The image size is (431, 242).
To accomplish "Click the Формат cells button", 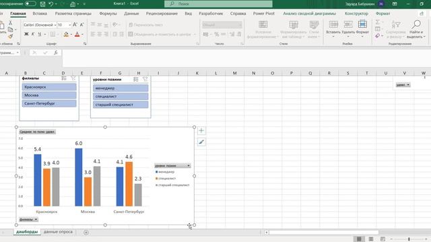I will coord(362,29).
